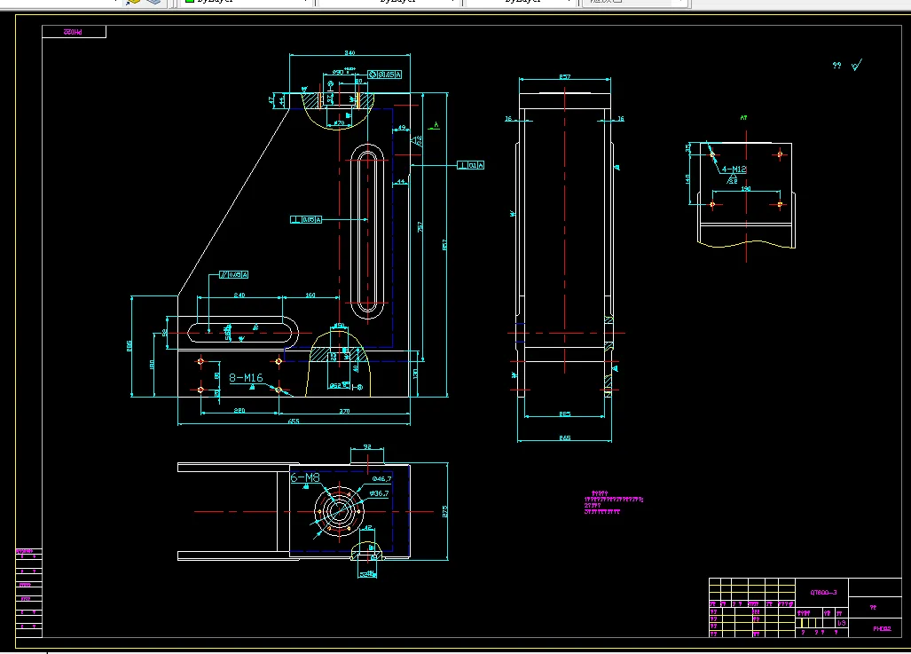Pick the Φ46,7 diameter label
The image size is (911, 654).
pos(381,479)
